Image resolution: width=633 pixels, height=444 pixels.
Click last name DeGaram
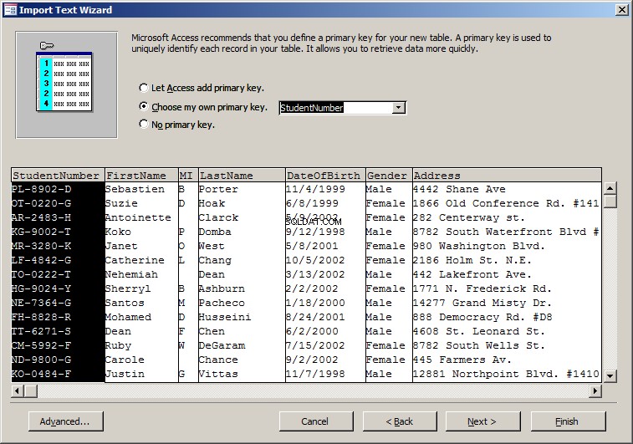click(222, 345)
